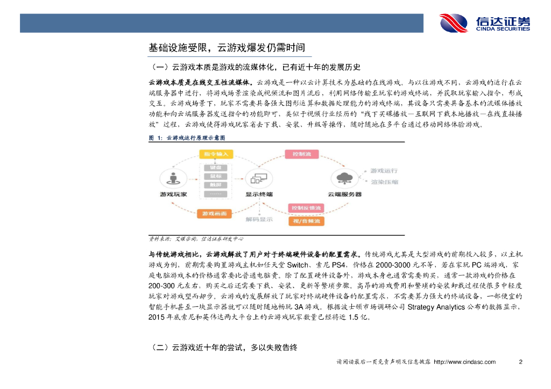Click heading 基础设施受限，云游戏爆发仍需时间
Image resolution: width=551 pixels, height=389 pixels.
227,48
